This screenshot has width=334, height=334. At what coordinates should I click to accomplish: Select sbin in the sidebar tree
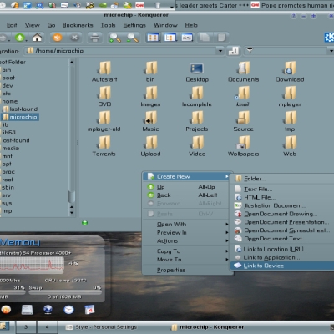point(8,188)
